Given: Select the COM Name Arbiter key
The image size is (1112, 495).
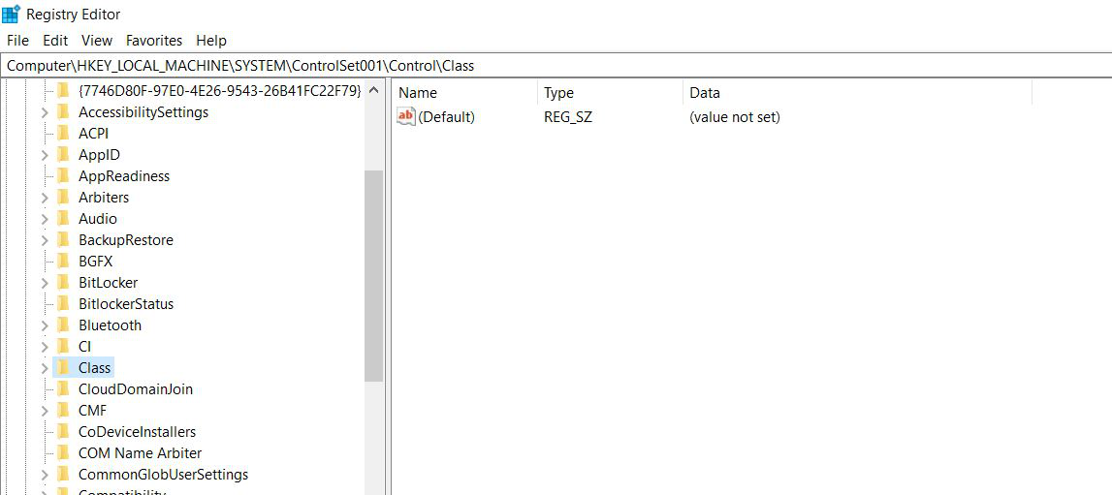Looking at the screenshot, I should click(140, 453).
